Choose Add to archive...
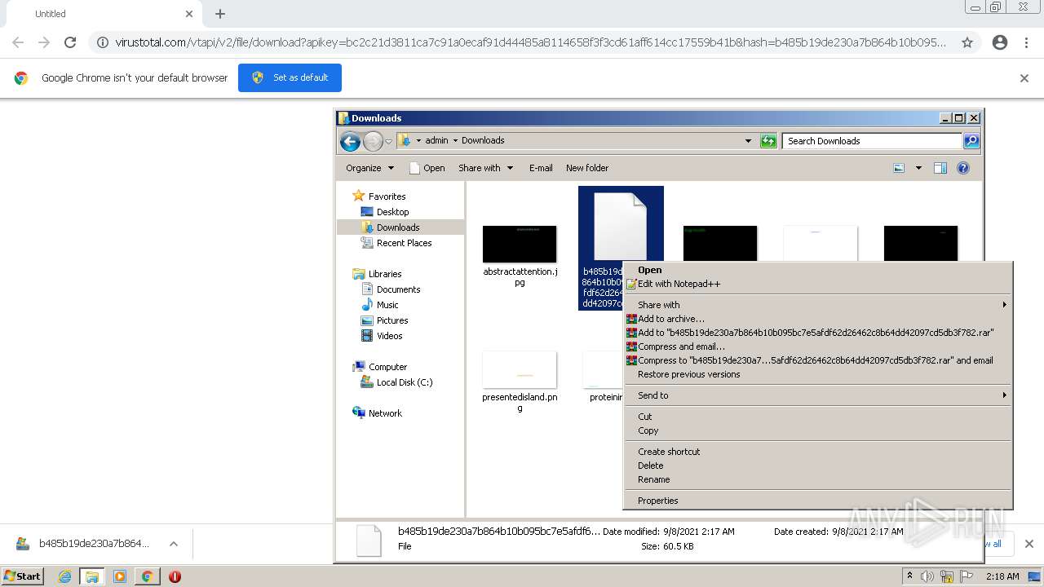The width and height of the screenshot is (1044, 587). 818,319
